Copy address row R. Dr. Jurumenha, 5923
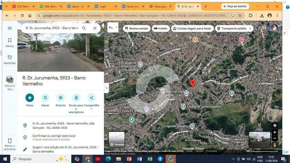The width and height of the screenshot is (290, 163). 61,126
